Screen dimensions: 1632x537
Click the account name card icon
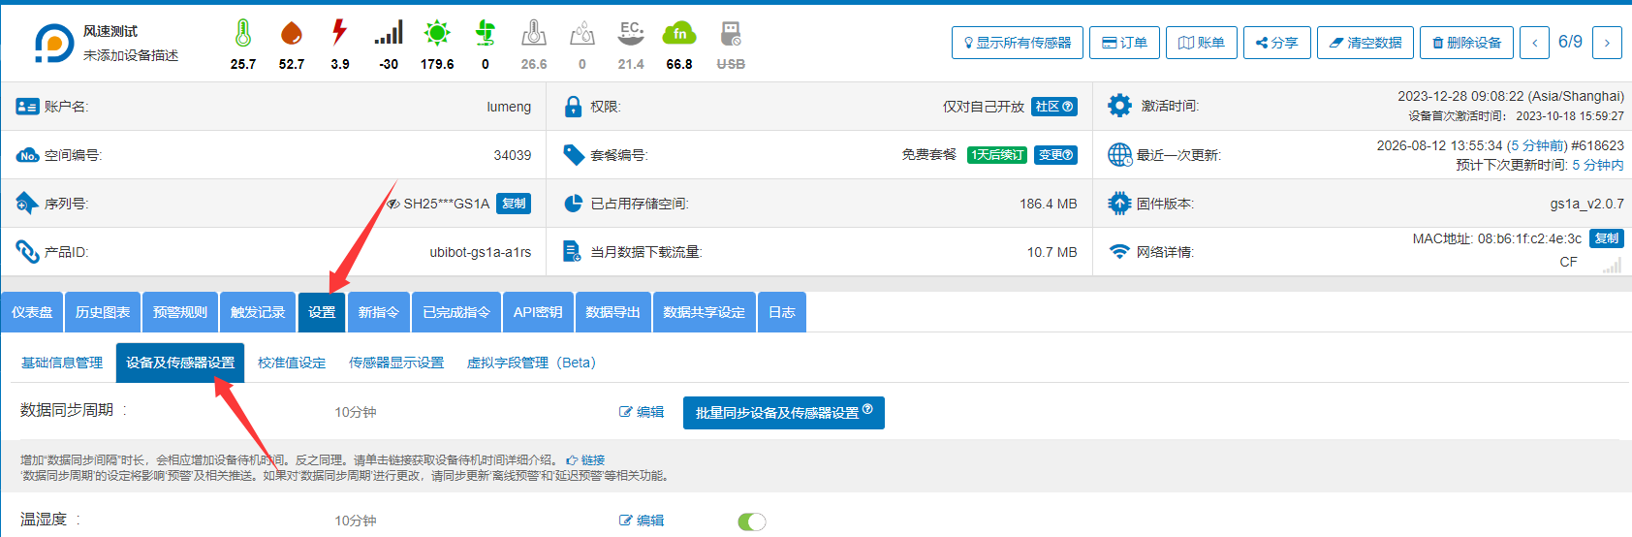point(27,107)
